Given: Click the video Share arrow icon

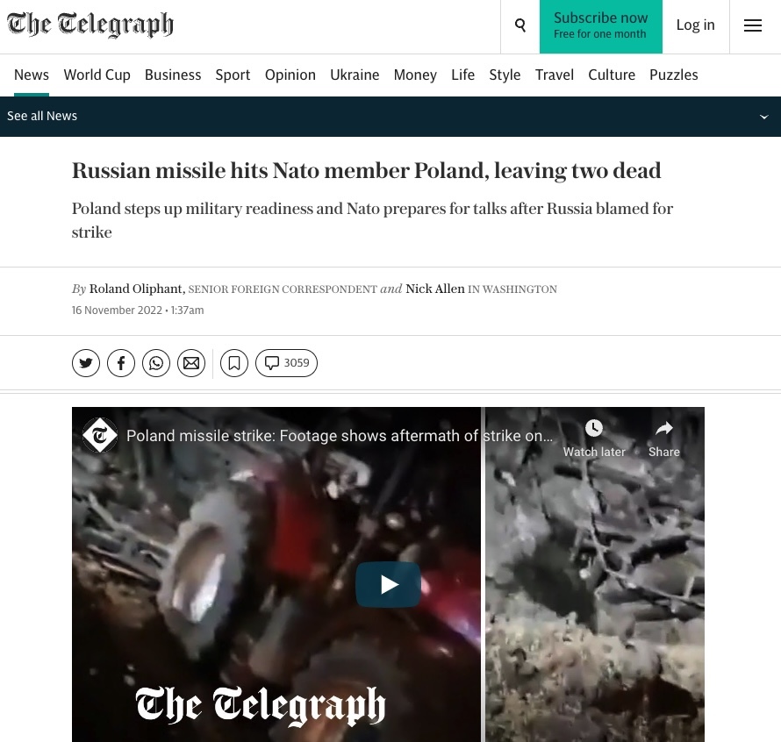Looking at the screenshot, I should point(664,428).
